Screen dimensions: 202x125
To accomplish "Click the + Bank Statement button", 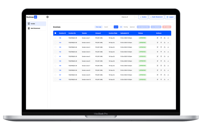I will 156,17.
